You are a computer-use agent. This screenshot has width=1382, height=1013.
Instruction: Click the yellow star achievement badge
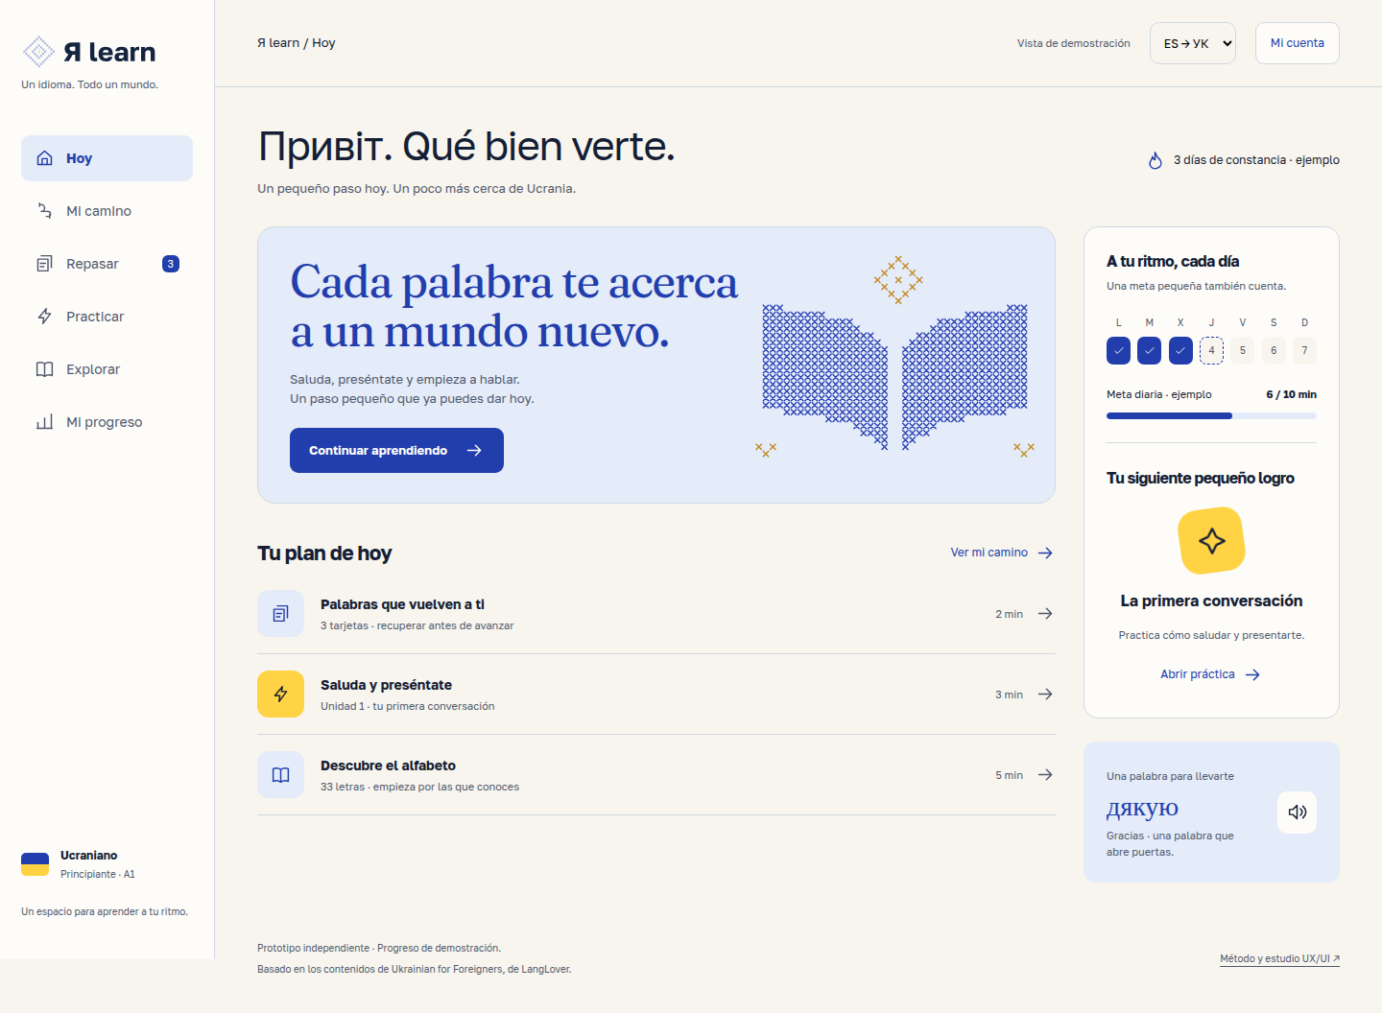coord(1211,541)
